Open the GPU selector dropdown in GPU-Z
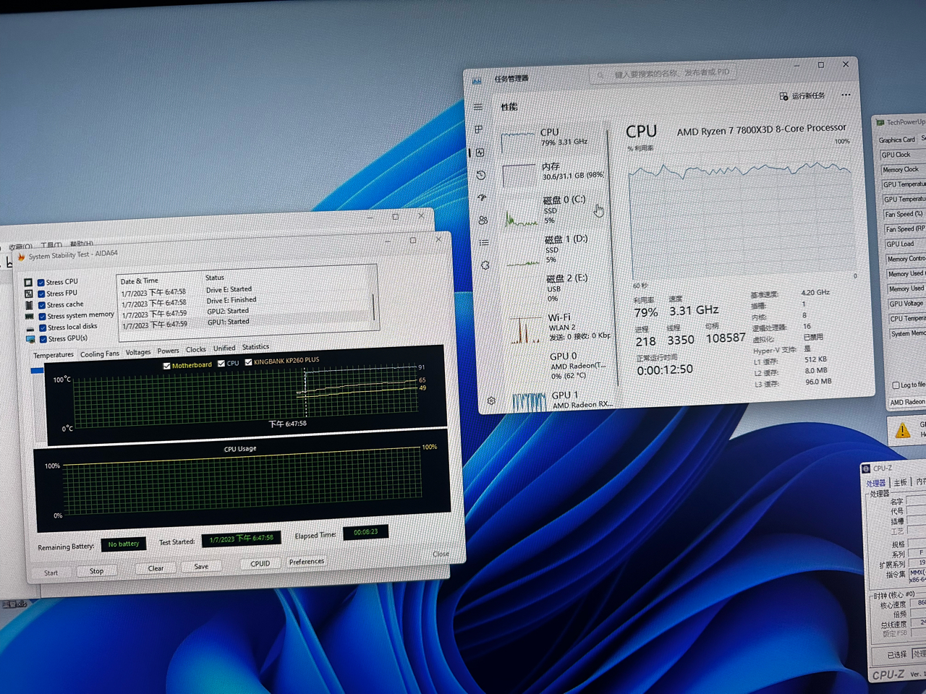Screen dimensions: 926x694 point(907,402)
